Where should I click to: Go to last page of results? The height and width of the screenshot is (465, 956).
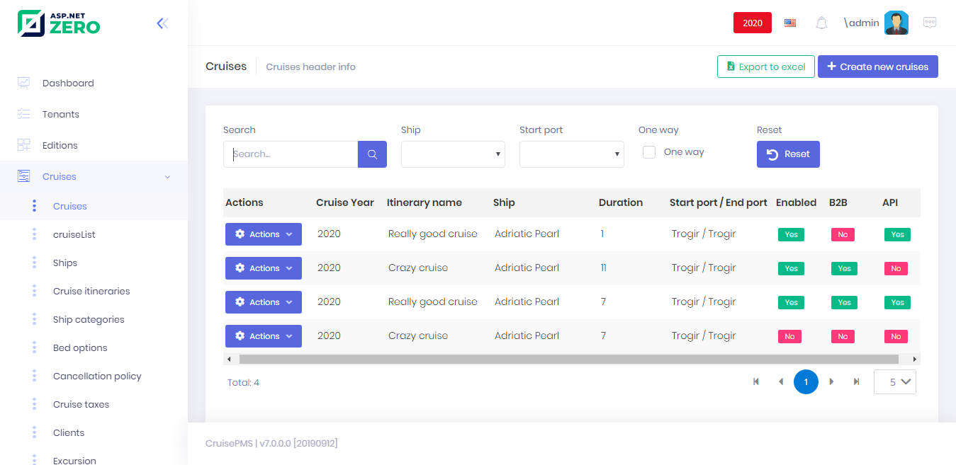tap(856, 382)
